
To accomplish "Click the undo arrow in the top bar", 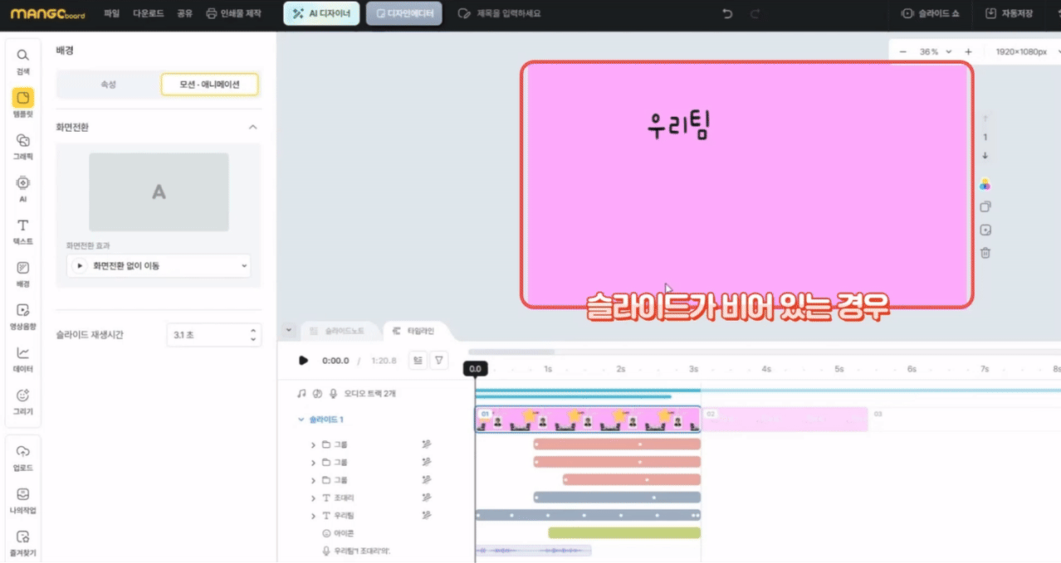I will tap(728, 14).
